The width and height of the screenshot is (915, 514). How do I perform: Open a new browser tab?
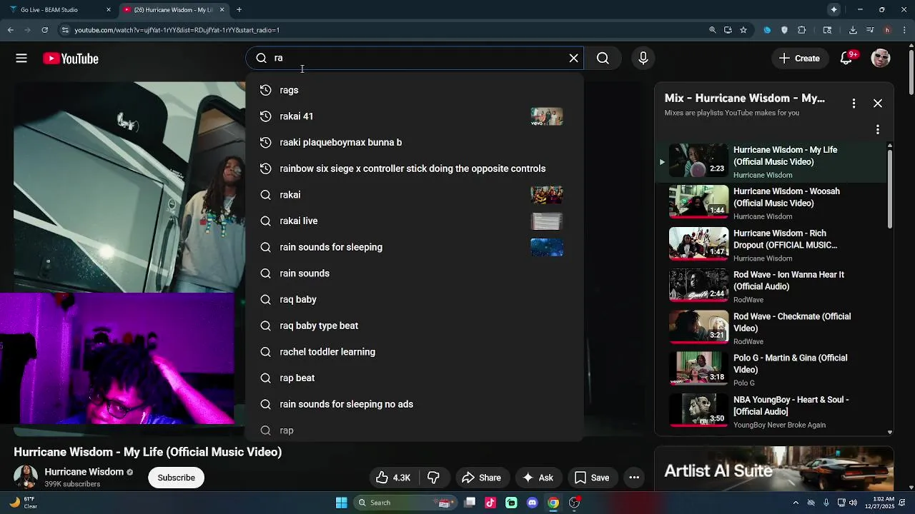(x=239, y=10)
